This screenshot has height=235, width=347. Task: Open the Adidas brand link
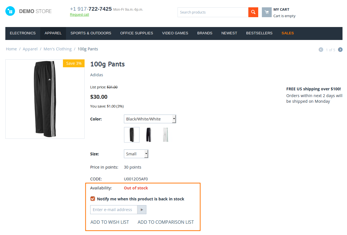(x=97, y=75)
